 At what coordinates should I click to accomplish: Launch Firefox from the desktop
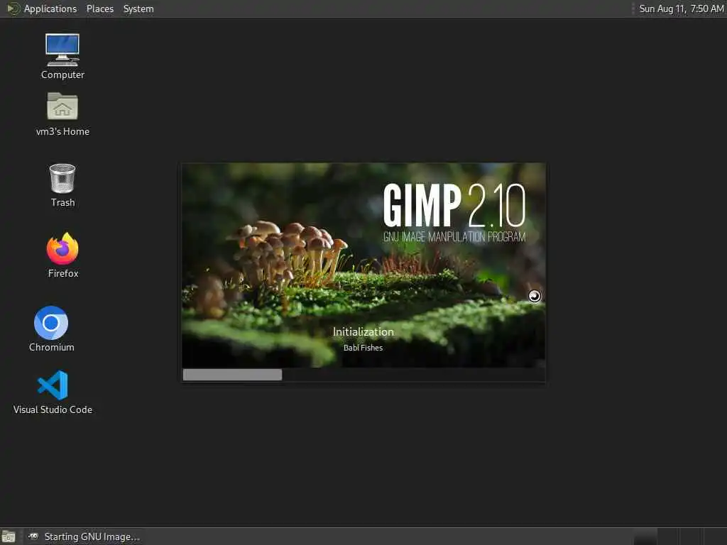[x=62, y=255]
